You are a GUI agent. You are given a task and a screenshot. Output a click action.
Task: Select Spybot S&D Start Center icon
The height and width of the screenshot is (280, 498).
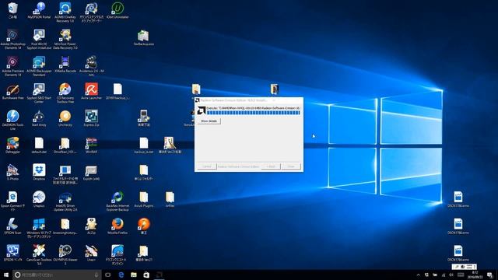point(39,93)
